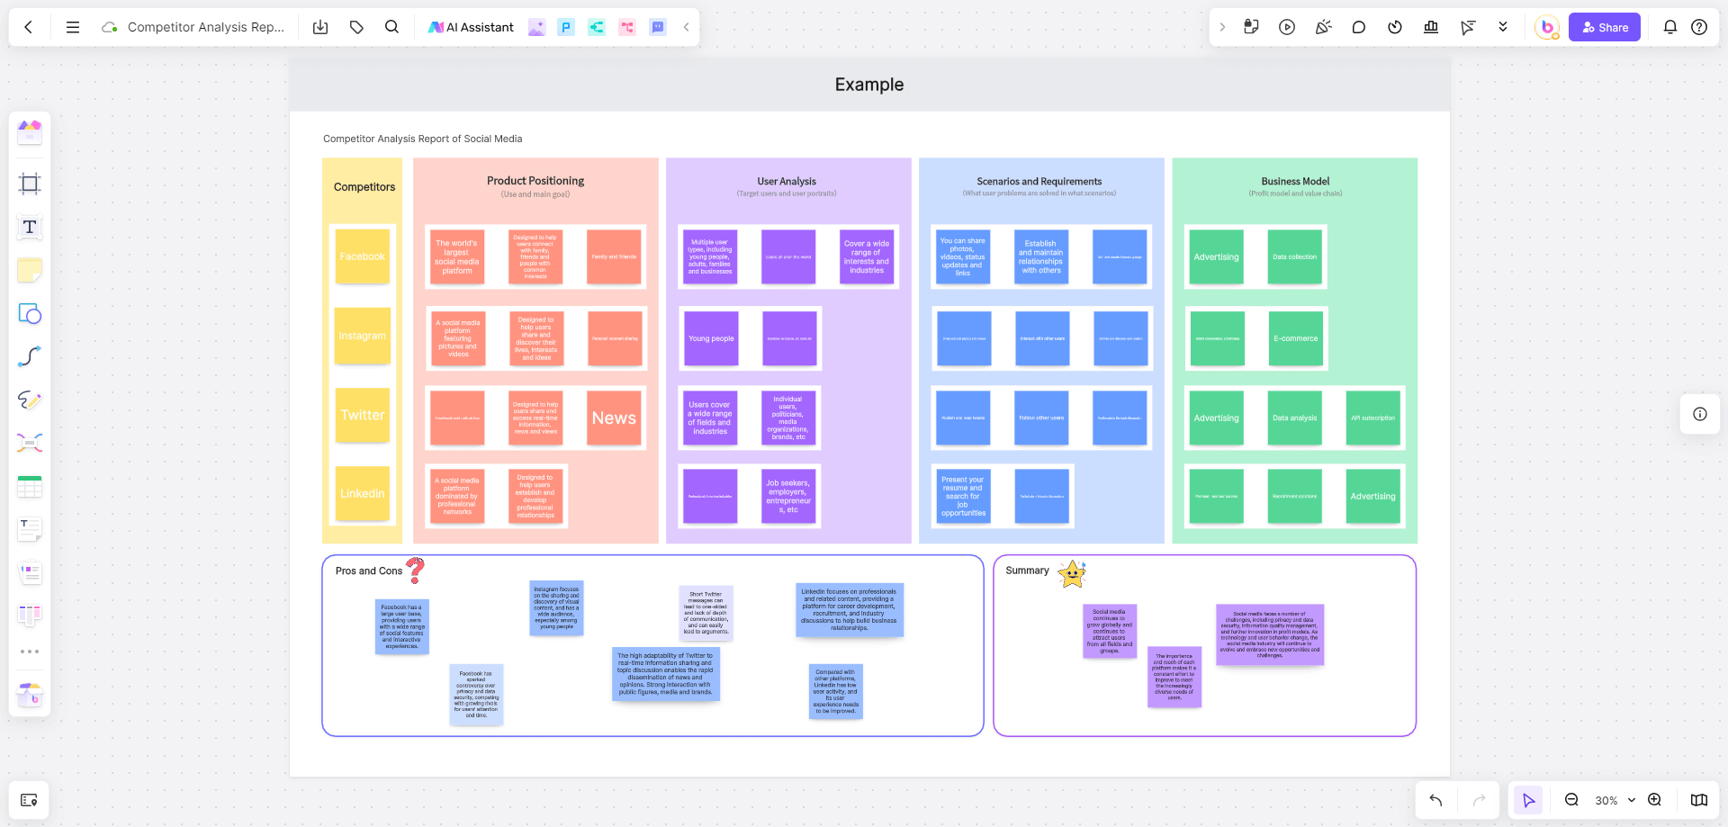The image size is (1728, 827).
Task: Open more tools three dots in sidebar
Action: click(x=30, y=652)
